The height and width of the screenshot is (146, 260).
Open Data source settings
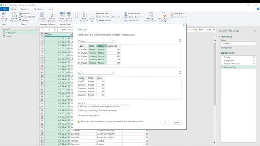click(163, 17)
